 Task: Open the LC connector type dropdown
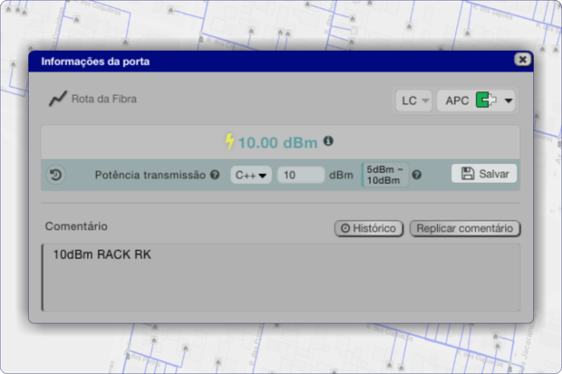414,101
